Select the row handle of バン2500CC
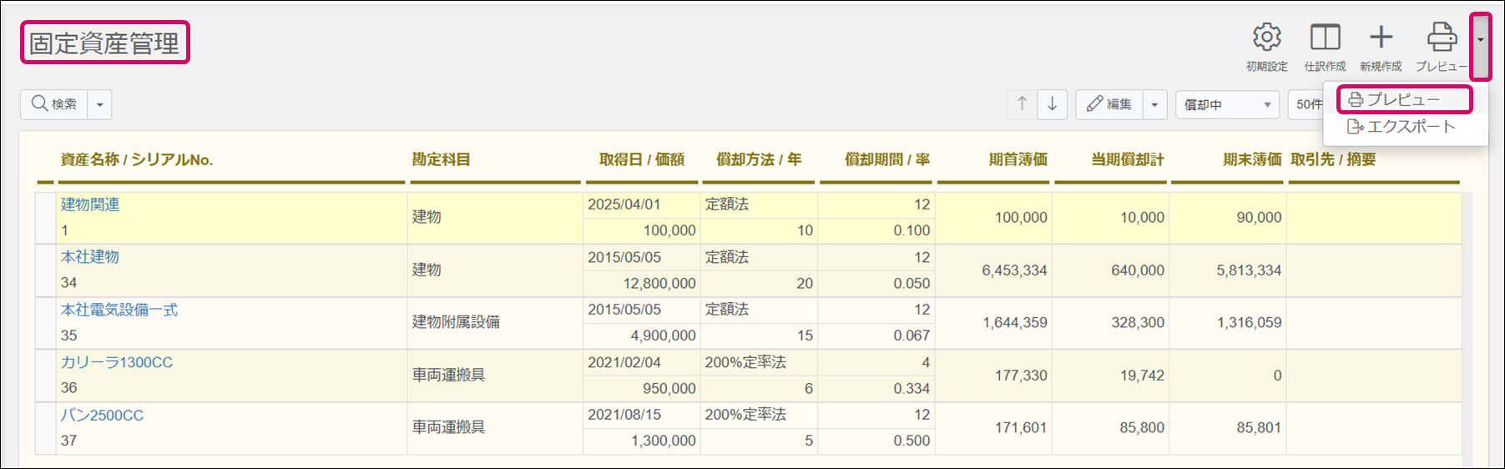This screenshot has width=1505, height=469. point(46,428)
